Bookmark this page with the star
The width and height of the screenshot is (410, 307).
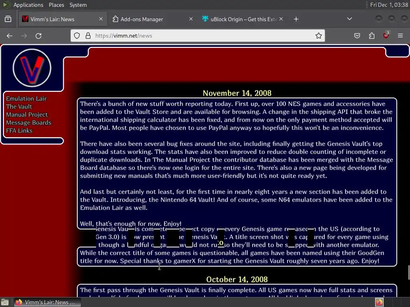pyautogui.click(x=318, y=36)
